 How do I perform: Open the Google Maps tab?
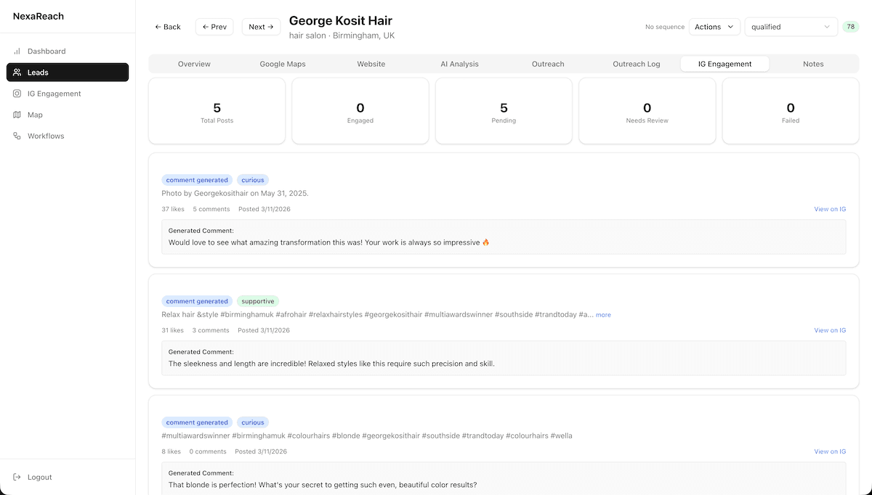pyautogui.click(x=283, y=64)
